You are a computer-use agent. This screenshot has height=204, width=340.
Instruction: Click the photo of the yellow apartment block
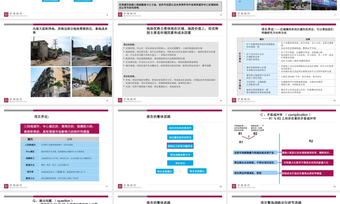pos(51,82)
